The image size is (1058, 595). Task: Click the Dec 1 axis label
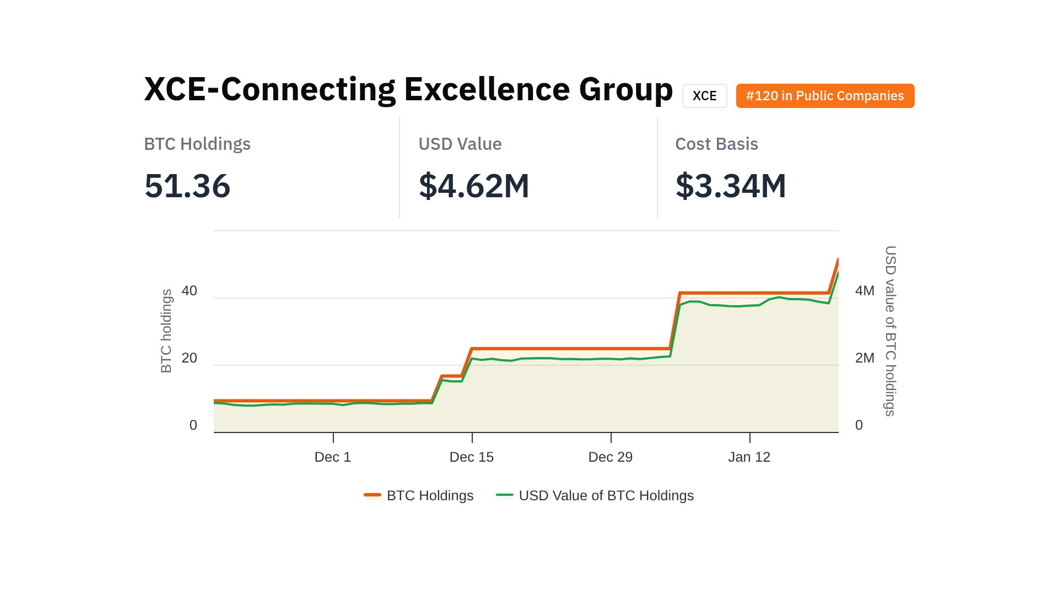coord(332,457)
